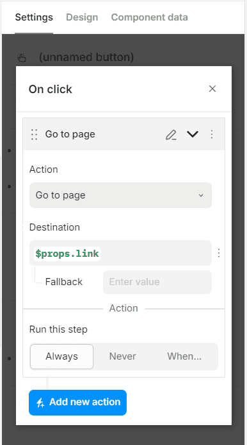
Task: Open Go to page step options menu
Action: 212,134
